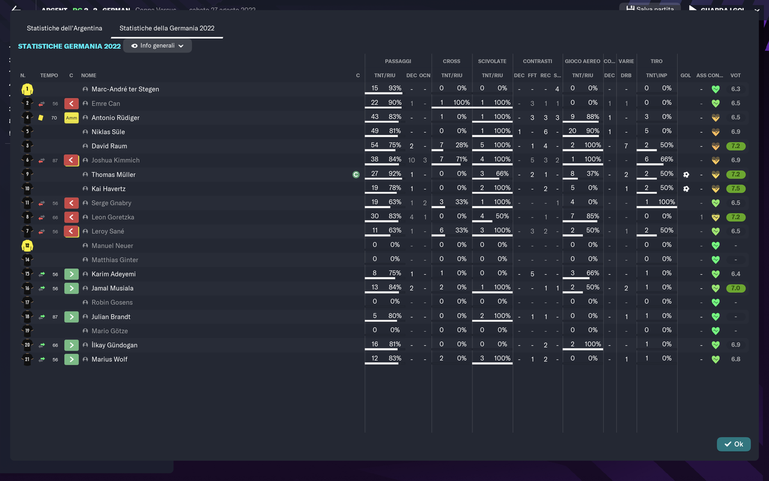Sort by the N. column header

(x=23, y=75)
